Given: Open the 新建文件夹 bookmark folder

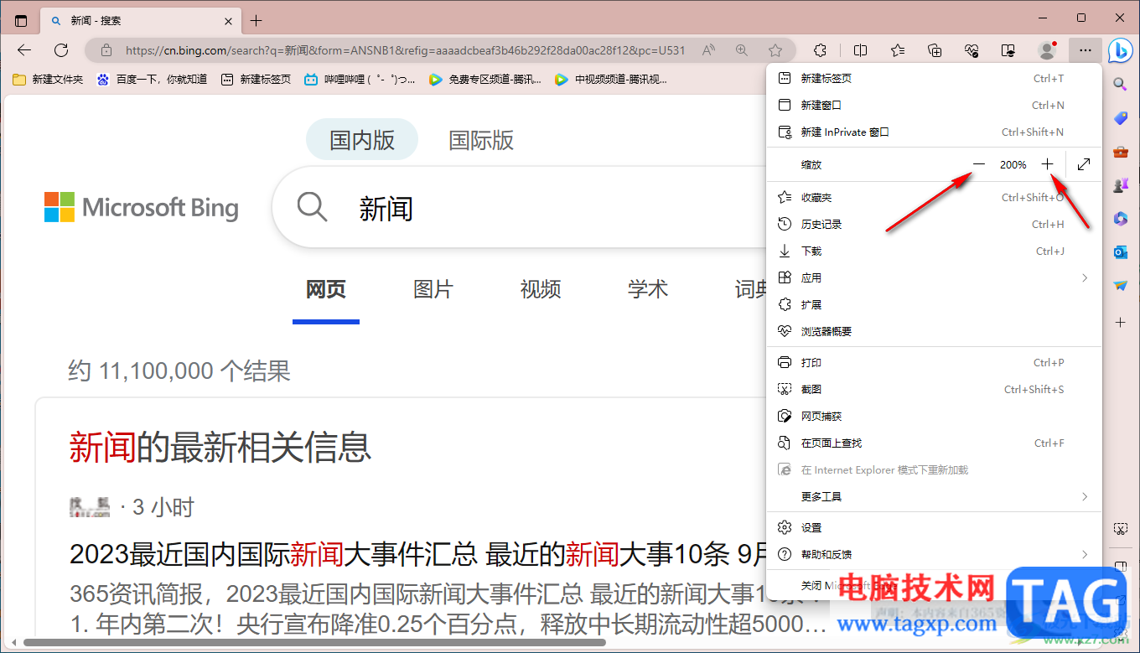Looking at the screenshot, I should (x=48, y=80).
